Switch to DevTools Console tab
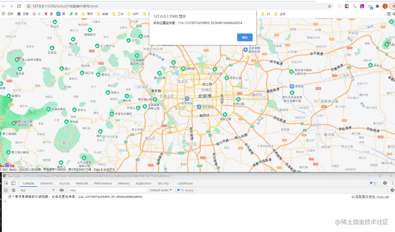Viewport: 395px width, 232px height. pos(28,183)
